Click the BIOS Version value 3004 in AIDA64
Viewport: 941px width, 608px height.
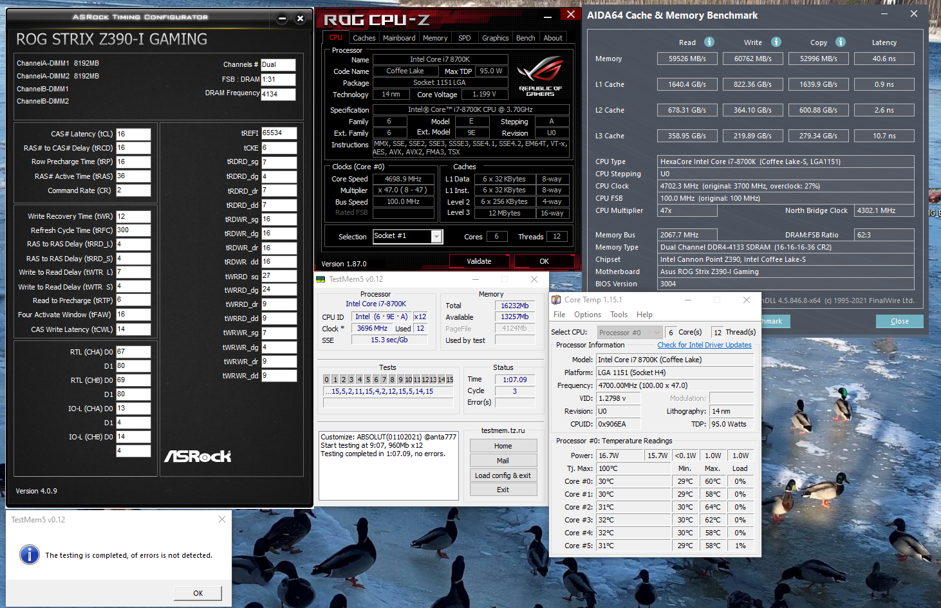(x=786, y=284)
